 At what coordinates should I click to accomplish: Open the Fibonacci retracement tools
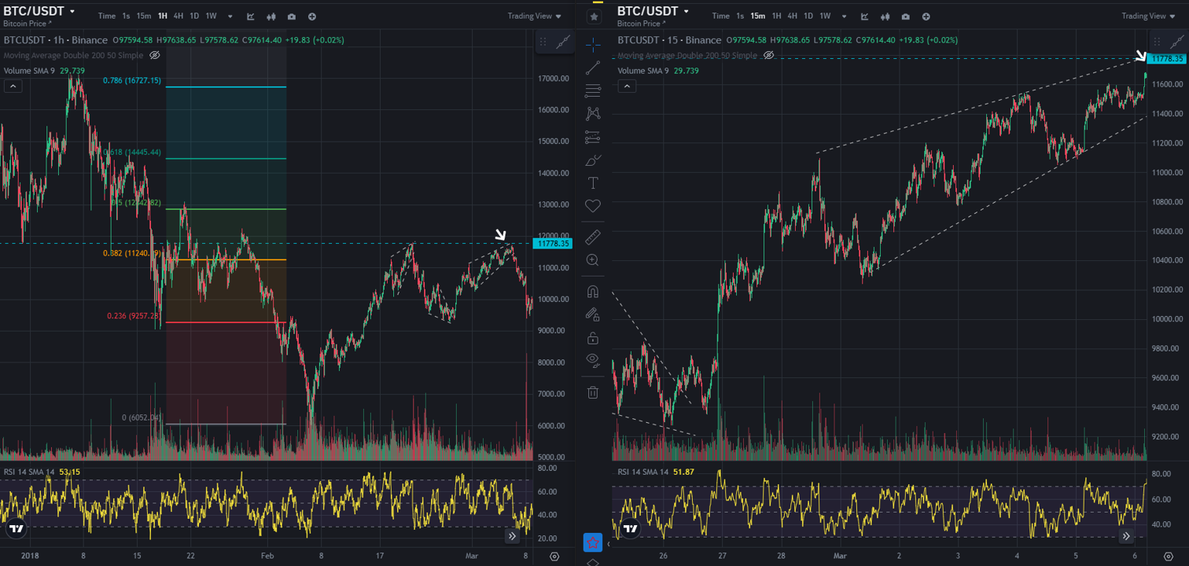(x=593, y=90)
